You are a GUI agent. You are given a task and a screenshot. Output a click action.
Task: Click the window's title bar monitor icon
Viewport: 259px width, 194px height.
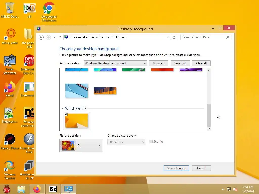pos(39,29)
